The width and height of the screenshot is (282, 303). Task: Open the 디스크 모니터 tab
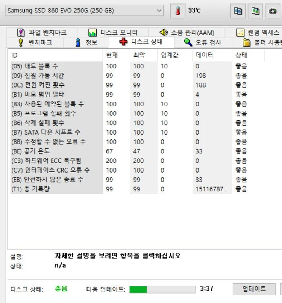point(113,32)
